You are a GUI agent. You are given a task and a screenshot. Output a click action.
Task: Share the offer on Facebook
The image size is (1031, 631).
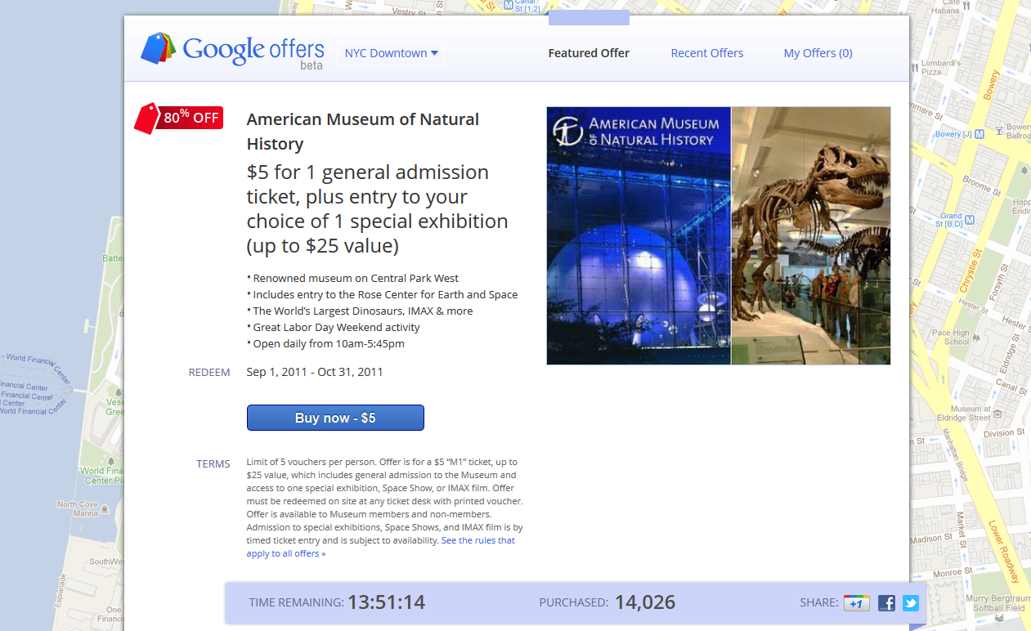886,603
